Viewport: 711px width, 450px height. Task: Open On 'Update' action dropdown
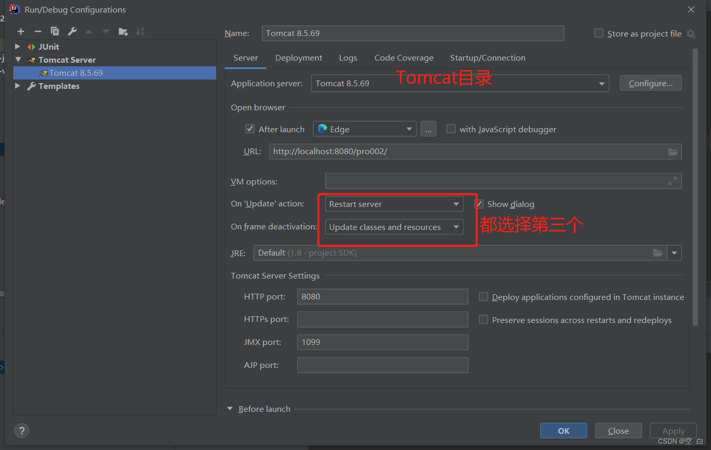394,204
